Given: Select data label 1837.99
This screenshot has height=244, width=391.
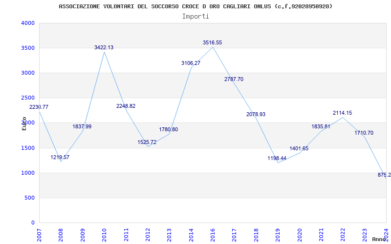Looking at the screenshot, I should 82,126.
